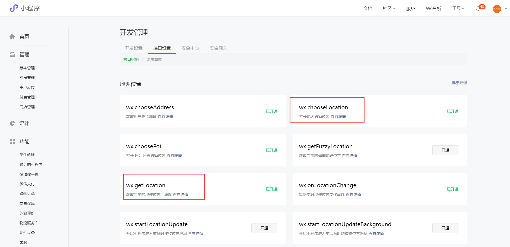Enable wx.getFuzzyLocation with 开通 button

pyautogui.click(x=445, y=150)
